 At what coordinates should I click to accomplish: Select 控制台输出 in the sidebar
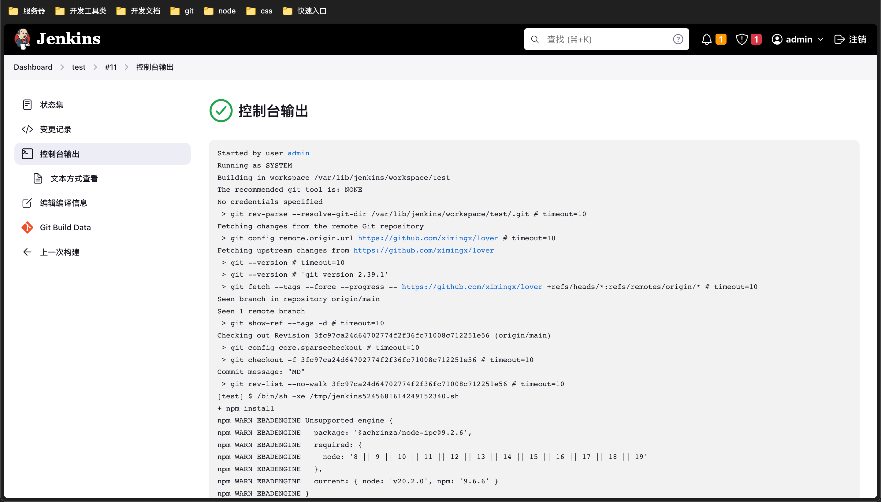(102, 154)
